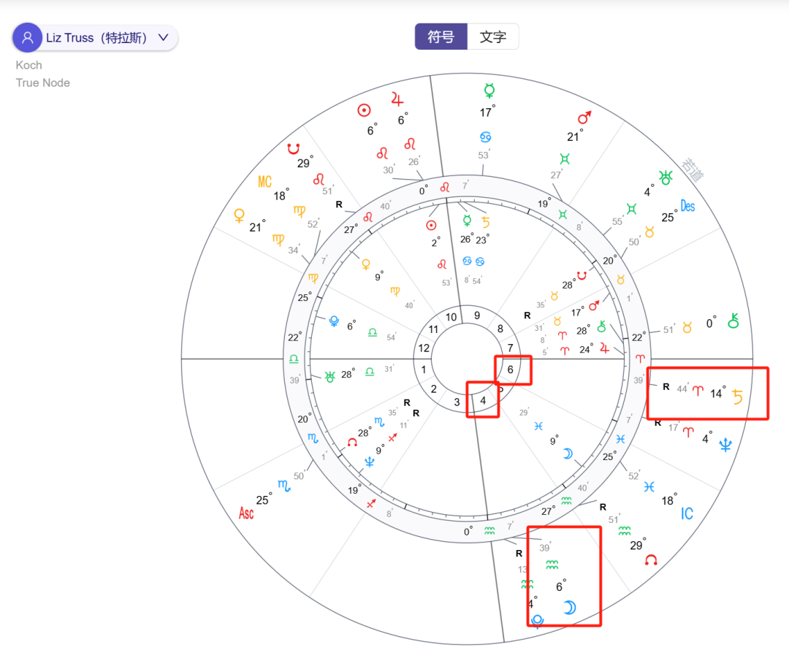Select the North Node glyph at 28° Scorpio

tap(352, 443)
